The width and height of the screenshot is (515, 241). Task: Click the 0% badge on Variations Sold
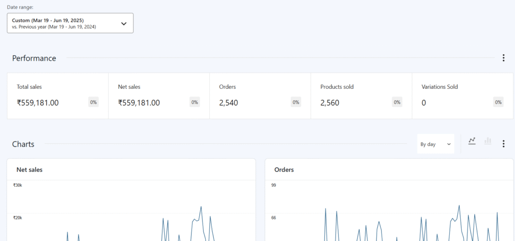coord(498,102)
